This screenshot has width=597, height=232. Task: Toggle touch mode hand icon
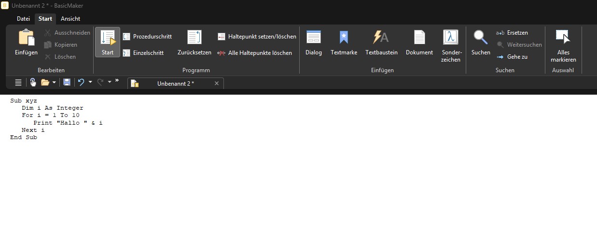coord(33,82)
